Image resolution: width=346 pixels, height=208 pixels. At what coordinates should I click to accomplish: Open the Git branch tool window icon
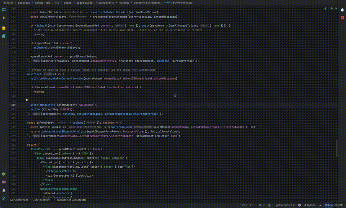[x=4, y=198]
